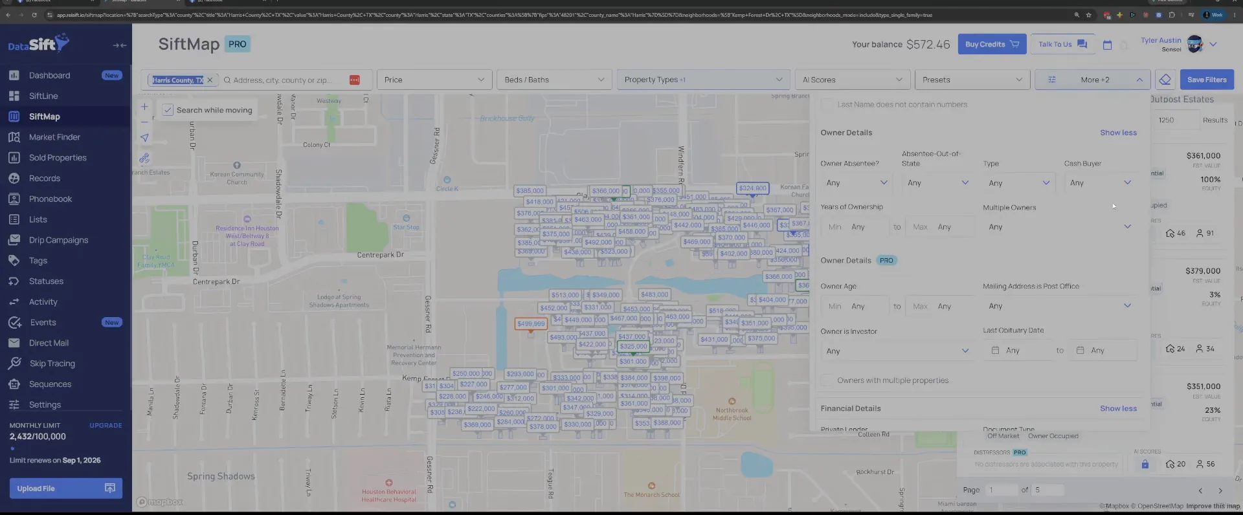
Task: Remove the Harris County, TX search tag
Action: pos(210,80)
